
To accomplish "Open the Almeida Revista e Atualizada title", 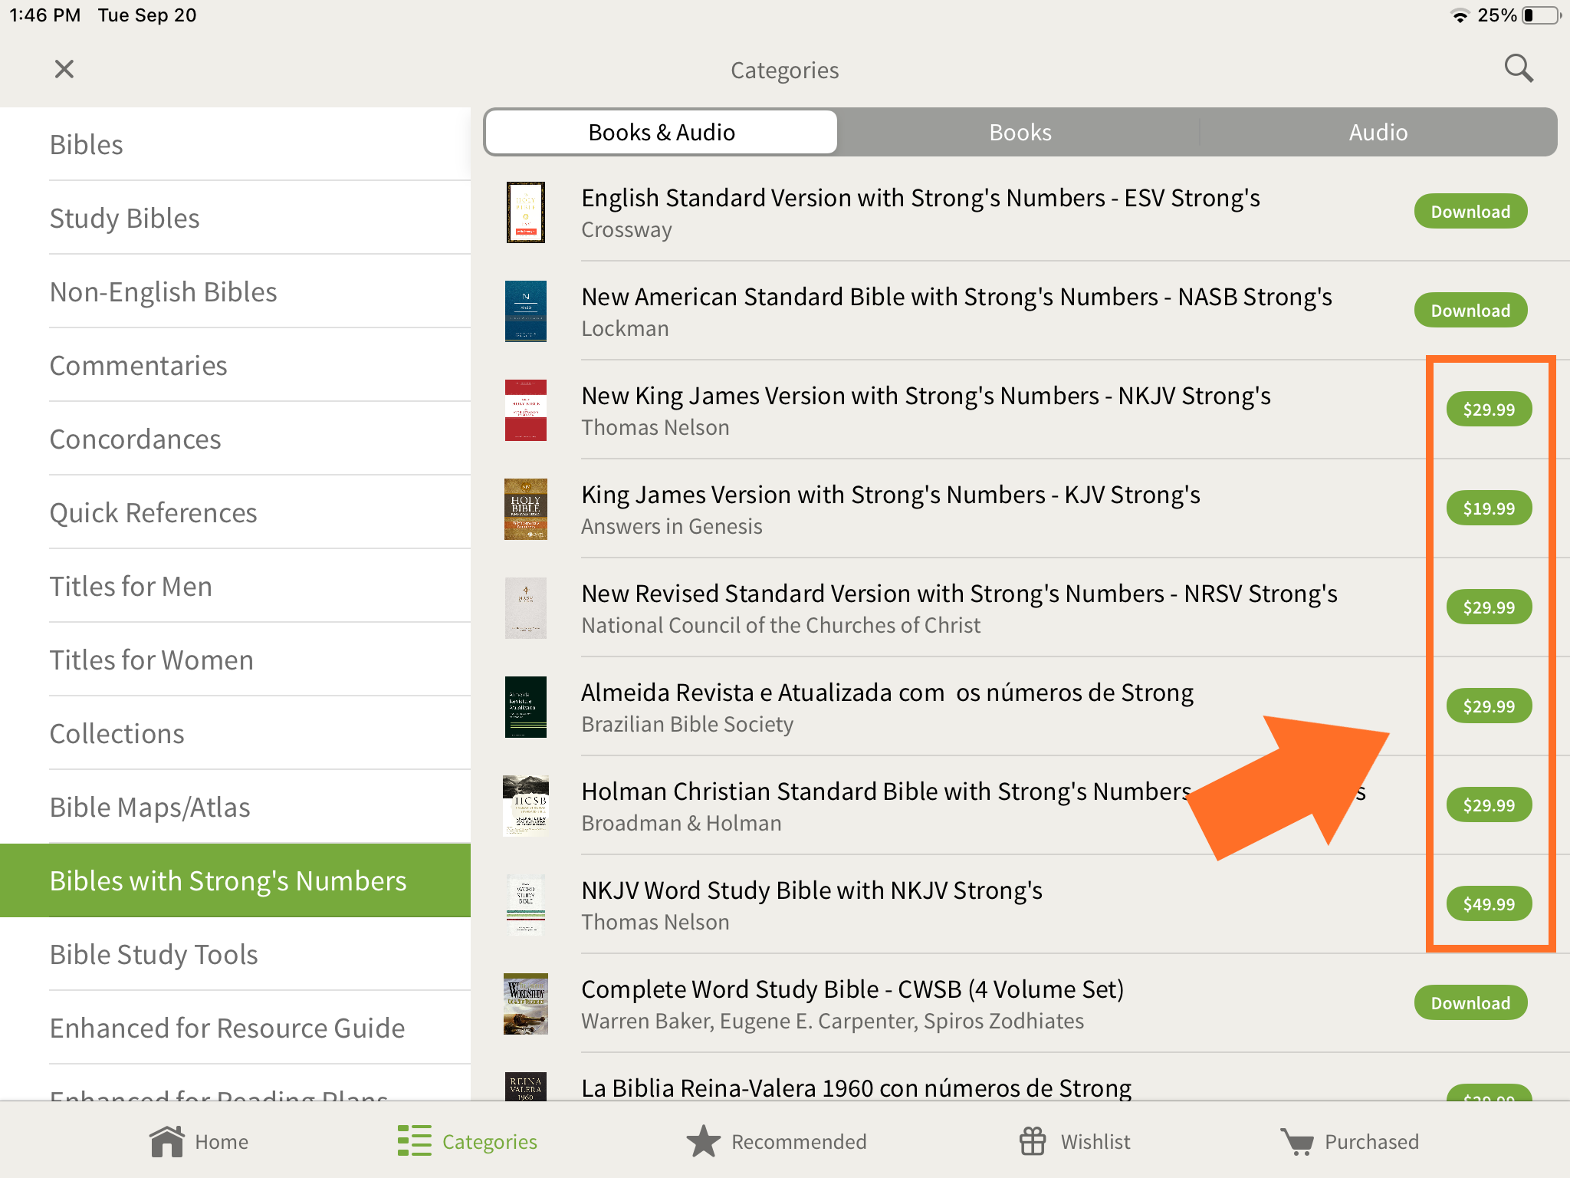I will [x=887, y=693].
